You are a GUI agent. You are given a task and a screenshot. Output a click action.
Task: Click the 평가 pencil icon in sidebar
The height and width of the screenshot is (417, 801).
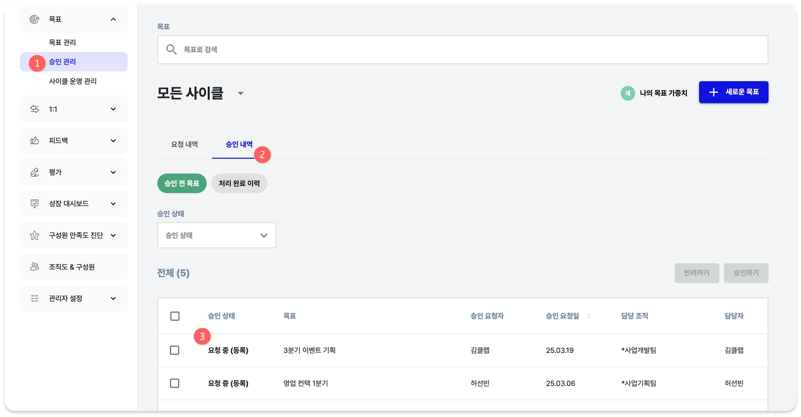(x=34, y=172)
